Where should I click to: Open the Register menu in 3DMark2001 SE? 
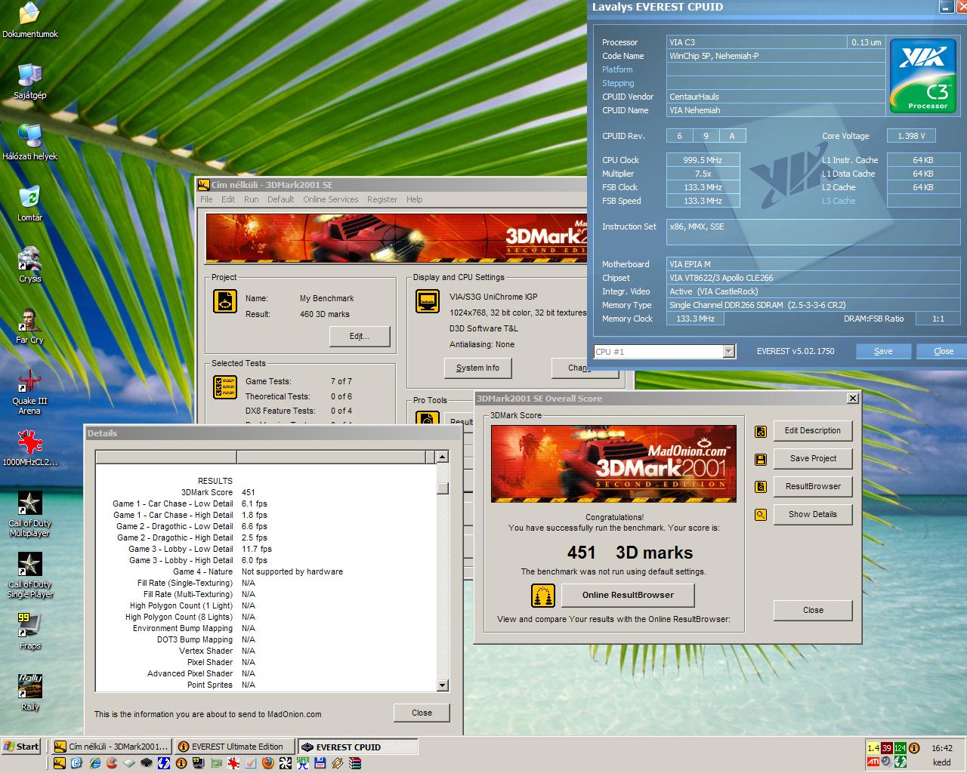382,199
